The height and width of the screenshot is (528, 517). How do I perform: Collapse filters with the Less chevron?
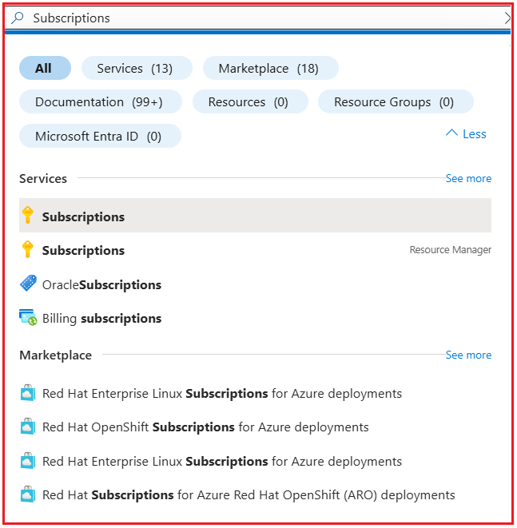(466, 134)
